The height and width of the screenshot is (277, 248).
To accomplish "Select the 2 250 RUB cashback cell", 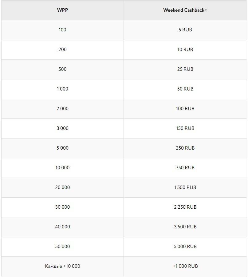I will pyautogui.click(x=185, y=207).
